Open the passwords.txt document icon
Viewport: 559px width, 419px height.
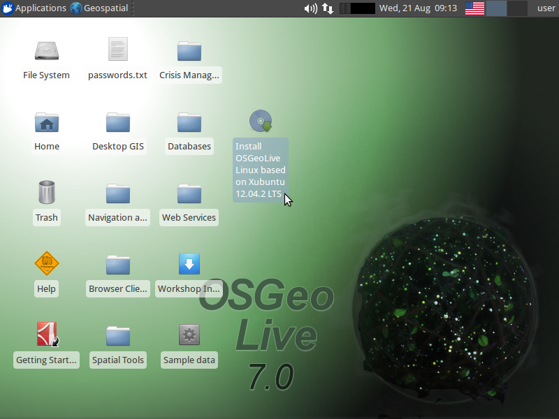point(118,49)
